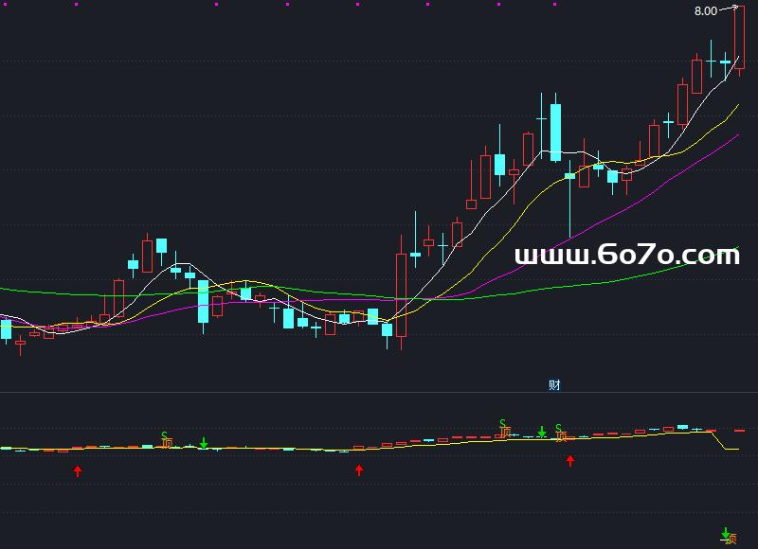Click the green down arrow between the two right S 顶 markers
This screenshot has height=549, width=758.
542,433
